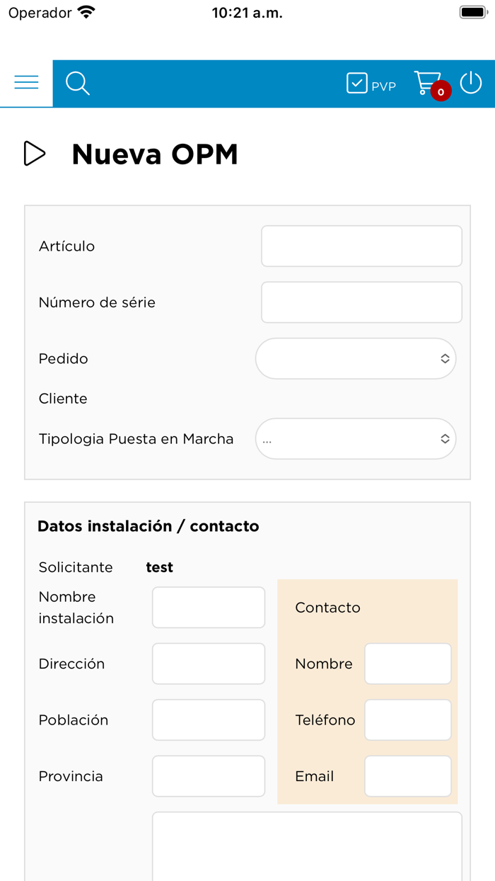The width and height of the screenshot is (495, 881).
Task: Tap the Nueva OPM heading
Action: 155,154
